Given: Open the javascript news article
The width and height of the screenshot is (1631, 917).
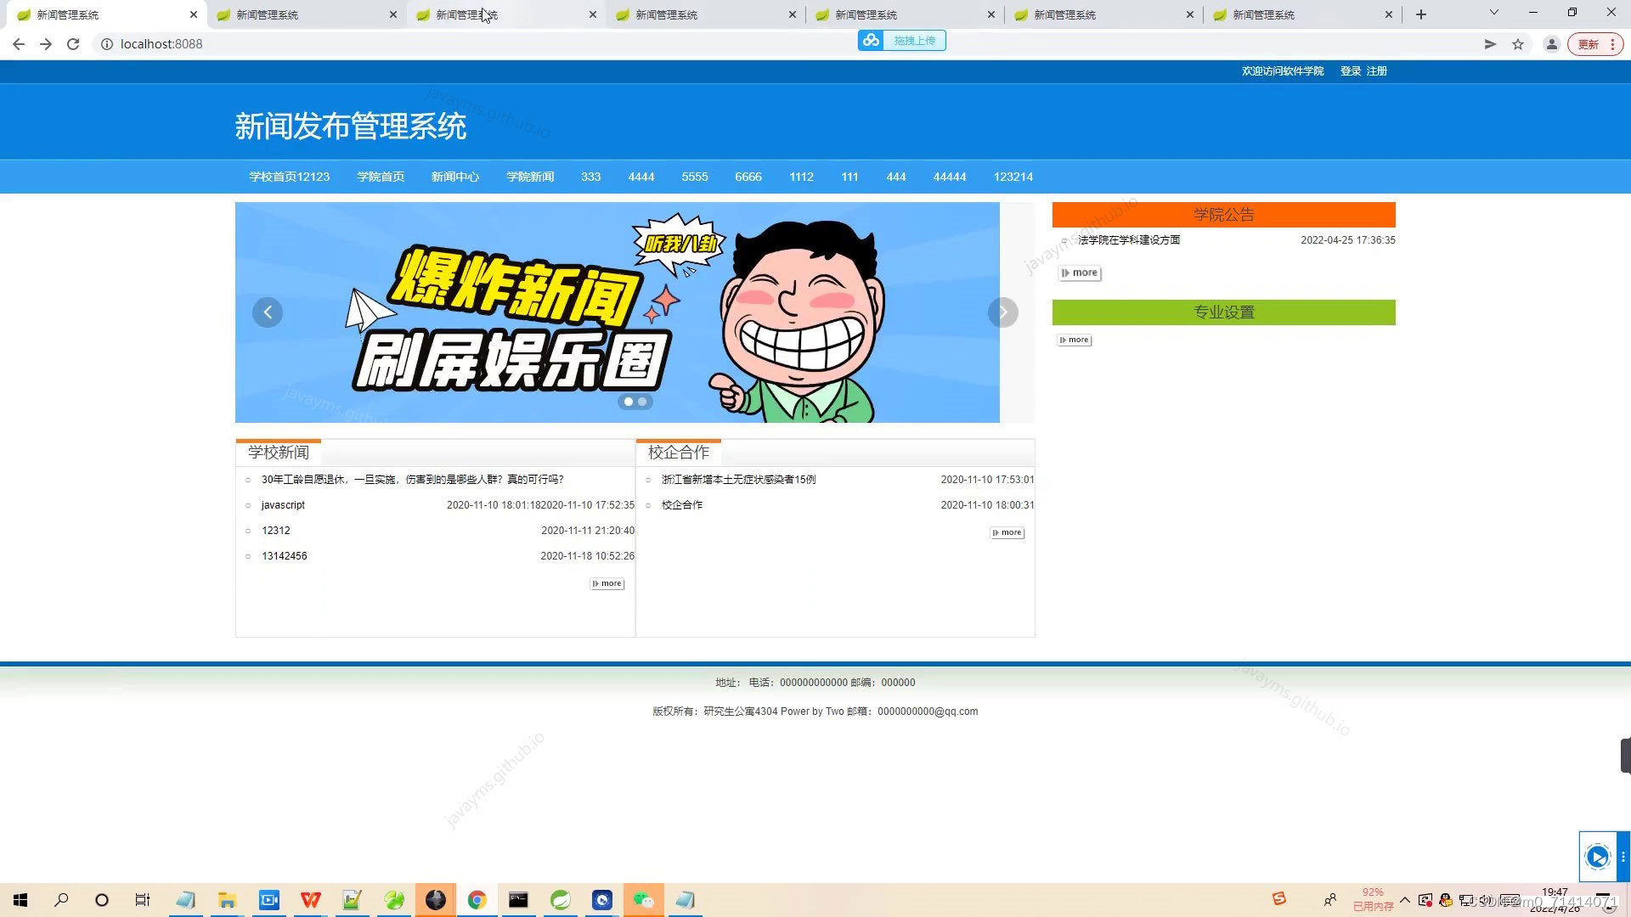Looking at the screenshot, I should pos(282,504).
